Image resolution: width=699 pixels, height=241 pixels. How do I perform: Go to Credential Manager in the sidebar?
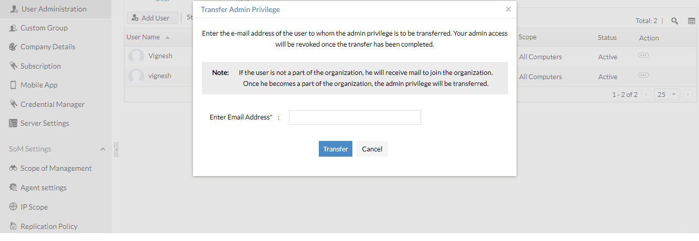[x=52, y=104]
